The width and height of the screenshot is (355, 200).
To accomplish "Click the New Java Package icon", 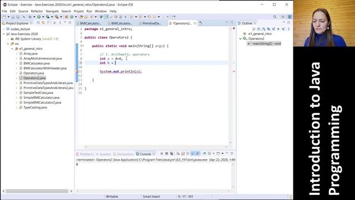I will [67, 17].
